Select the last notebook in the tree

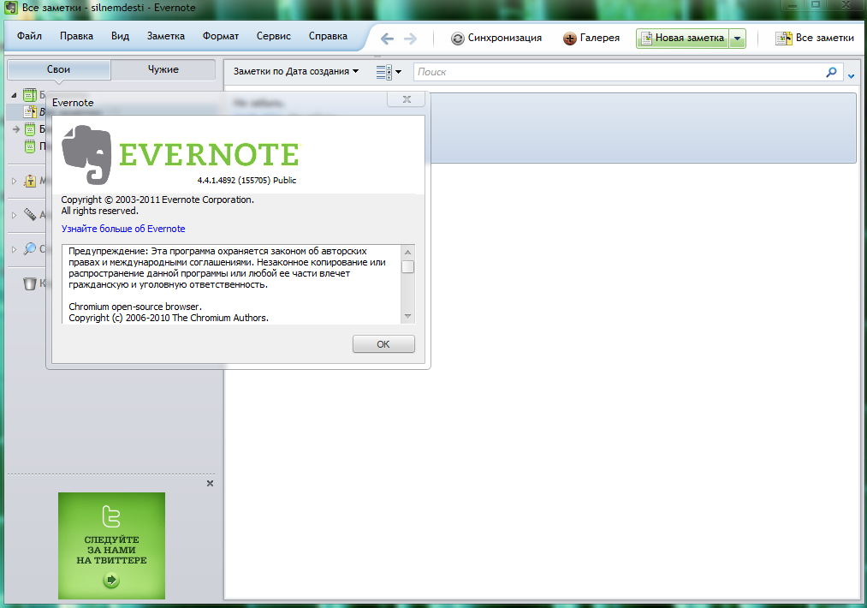tap(30, 146)
